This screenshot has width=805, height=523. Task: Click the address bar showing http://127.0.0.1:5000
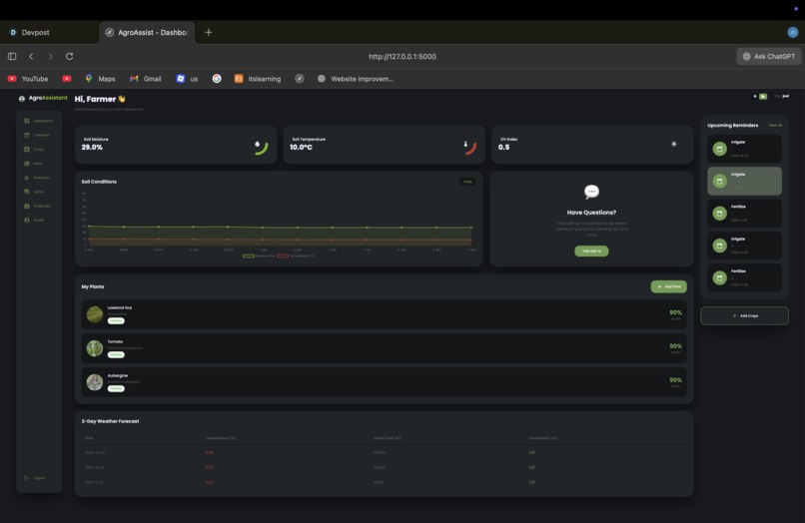(402, 57)
